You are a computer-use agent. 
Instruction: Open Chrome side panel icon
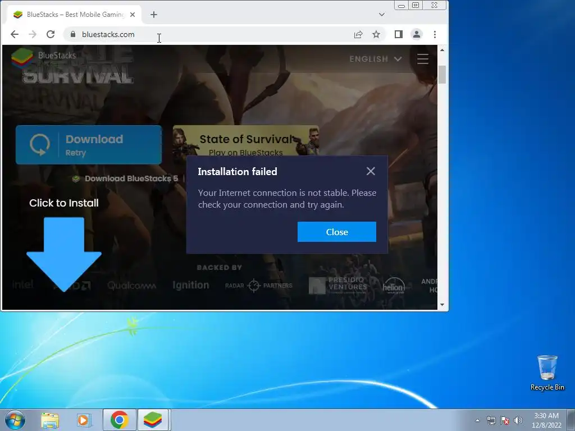click(399, 34)
